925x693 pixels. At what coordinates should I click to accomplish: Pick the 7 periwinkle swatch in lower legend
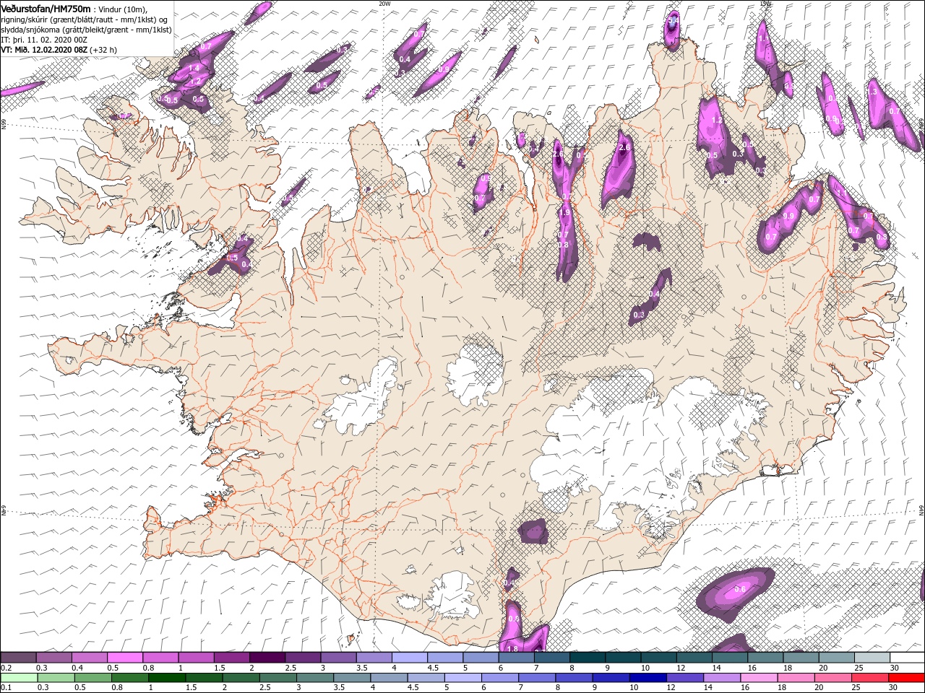[x=536, y=678]
